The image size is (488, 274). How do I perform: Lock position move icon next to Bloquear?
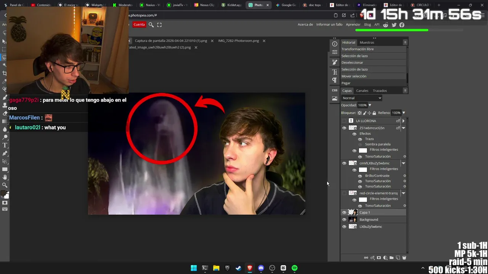pos(369,113)
